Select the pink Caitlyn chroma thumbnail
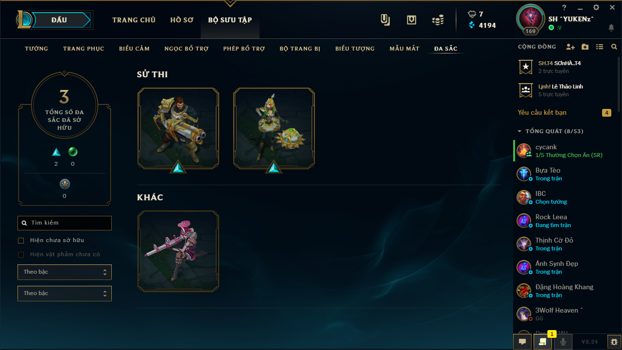Image resolution: width=622 pixels, height=350 pixels. coord(178,251)
